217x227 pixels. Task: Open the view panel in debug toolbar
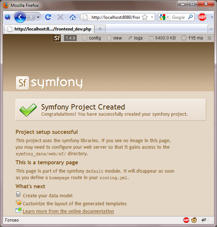(115, 38)
